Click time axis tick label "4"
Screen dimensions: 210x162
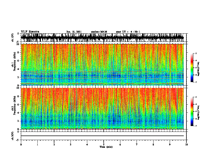point(87,145)
